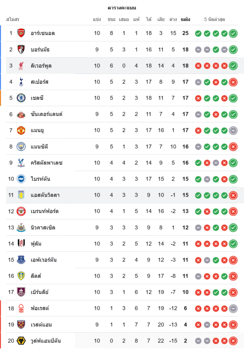Click Spurs' most recent loss icon
The image size is (244, 353).
233,82
